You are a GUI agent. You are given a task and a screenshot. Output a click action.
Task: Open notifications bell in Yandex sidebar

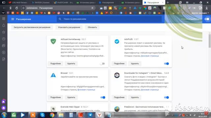pyautogui.click(x=4, y=26)
